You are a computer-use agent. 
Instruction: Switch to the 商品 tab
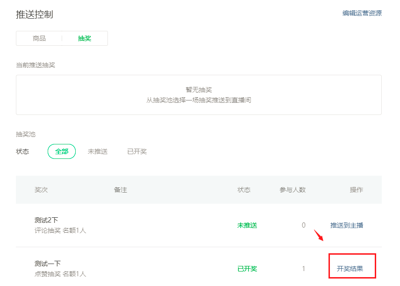click(39, 38)
